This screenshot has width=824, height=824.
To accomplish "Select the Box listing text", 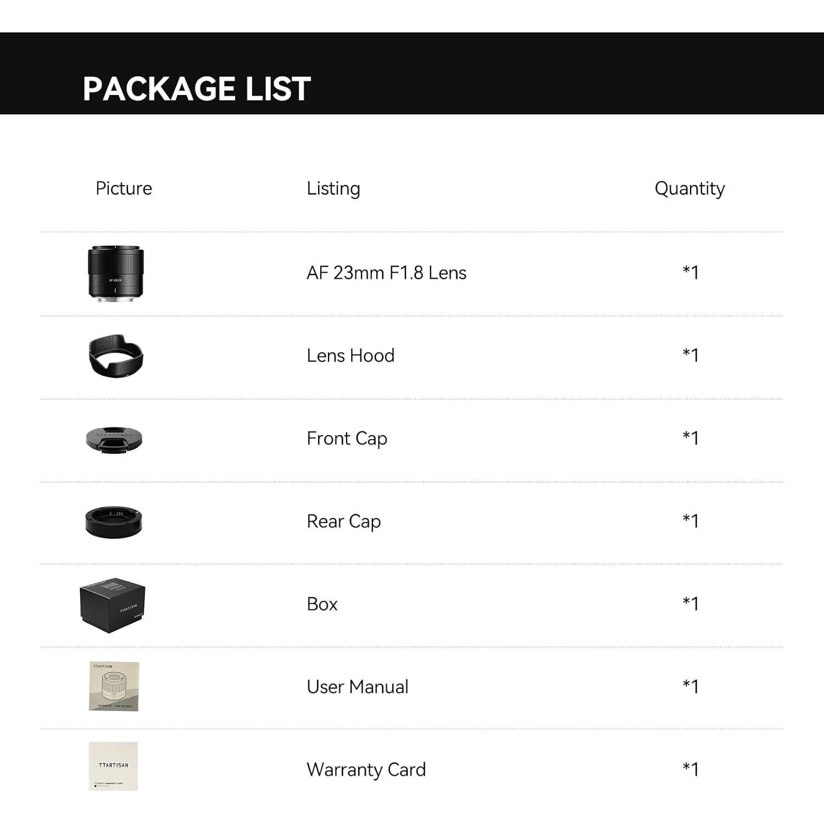I will click(x=322, y=604).
